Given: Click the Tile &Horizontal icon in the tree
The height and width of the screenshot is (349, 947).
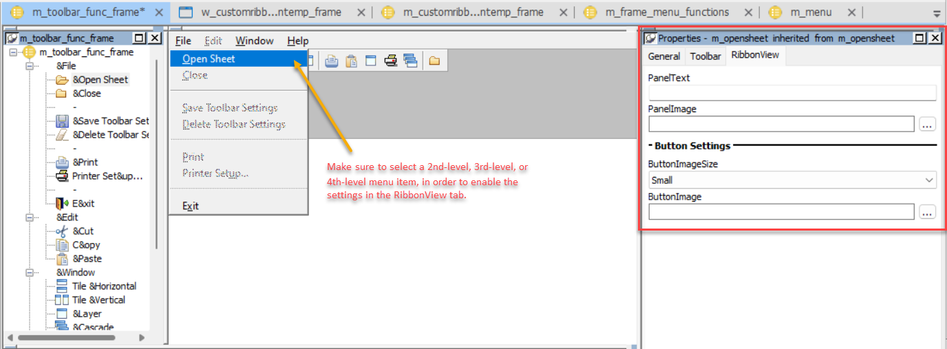Looking at the screenshot, I should [62, 286].
